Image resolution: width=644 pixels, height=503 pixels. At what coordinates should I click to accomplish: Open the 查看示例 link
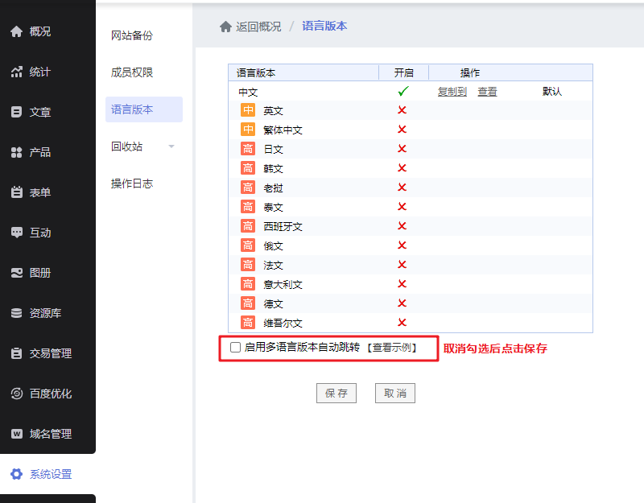(392, 348)
